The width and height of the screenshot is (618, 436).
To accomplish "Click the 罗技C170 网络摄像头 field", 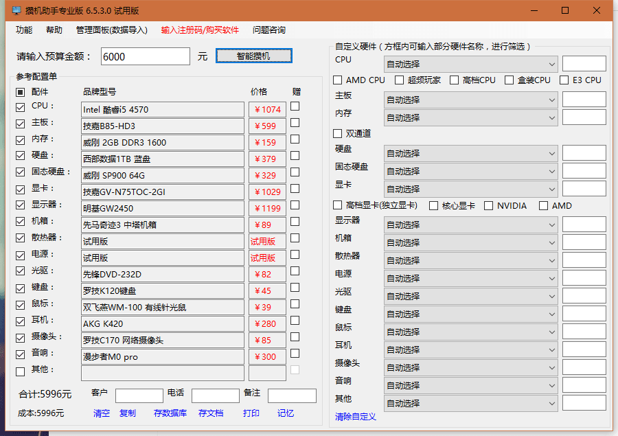I will pyautogui.click(x=163, y=341).
